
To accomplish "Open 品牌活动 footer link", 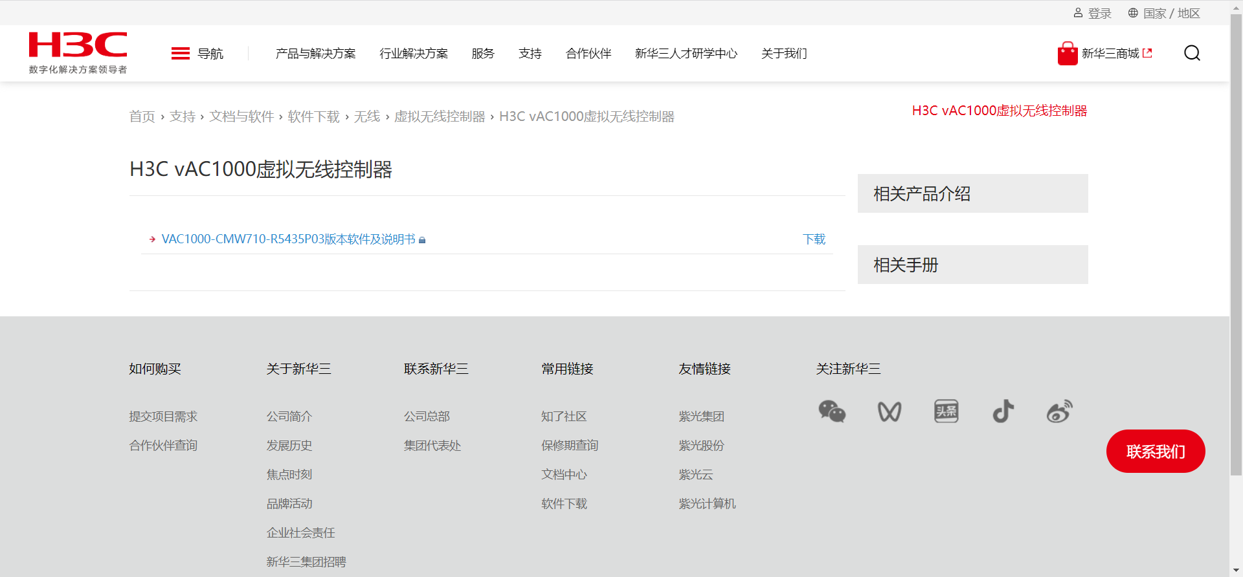I will click(289, 504).
